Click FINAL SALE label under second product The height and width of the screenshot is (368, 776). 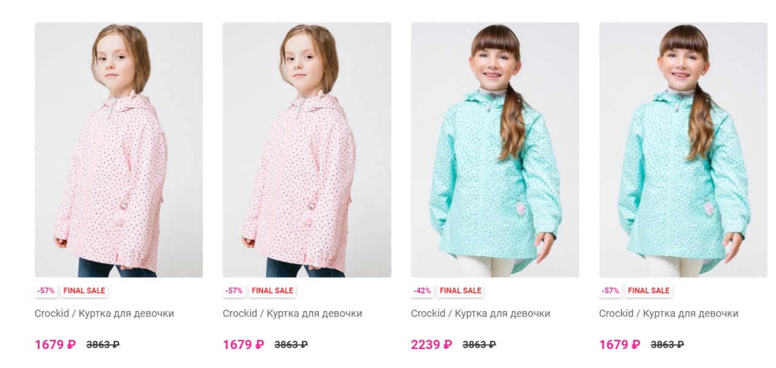point(272,290)
